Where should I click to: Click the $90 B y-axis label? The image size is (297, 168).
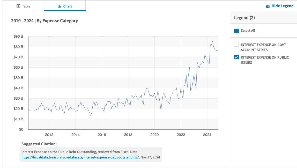point(18,36)
